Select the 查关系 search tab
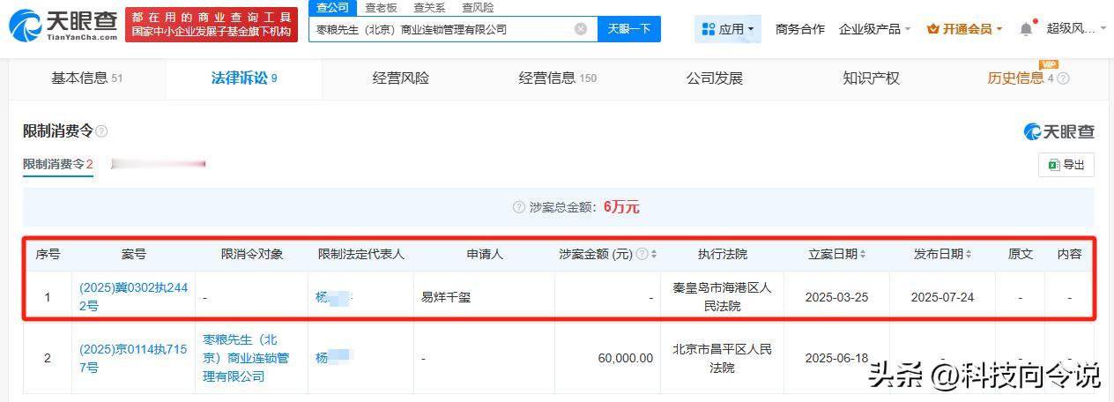The width and height of the screenshot is (1114, 402). pos(429,7)
